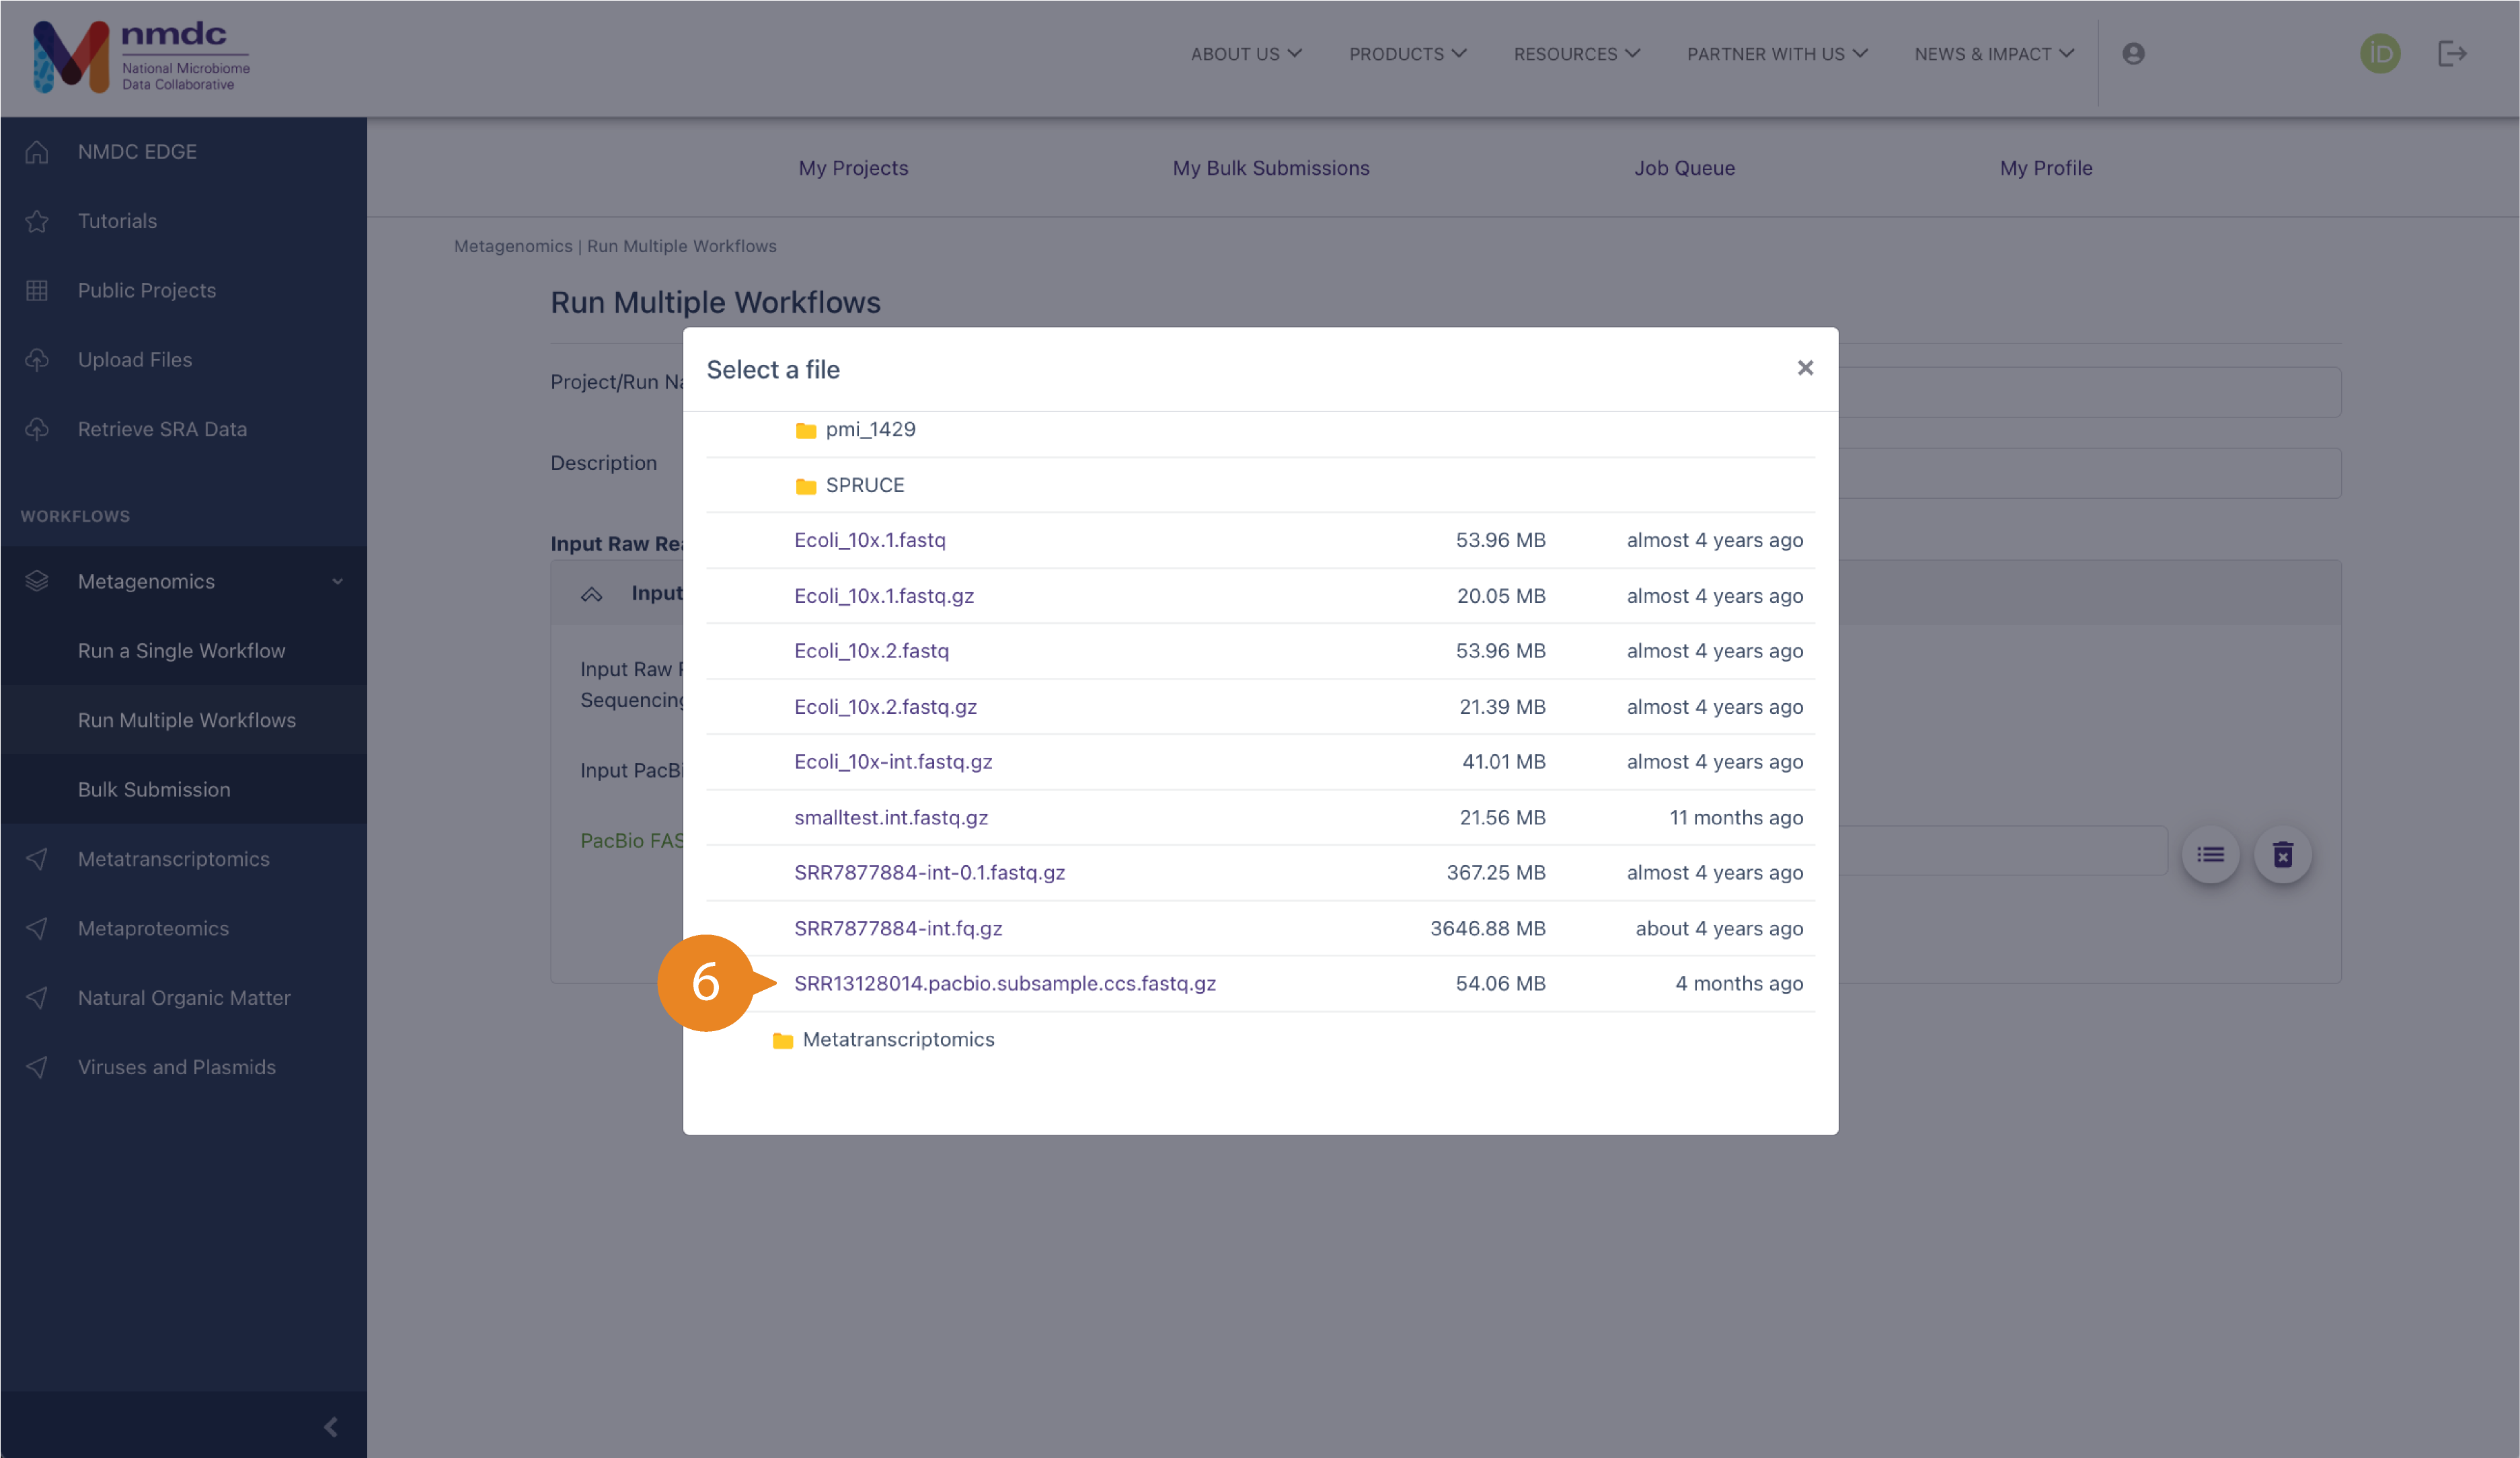Image resolution: width=2520 pixels, height=1458 pixels.
Task: Go to My Bulk Submissions tab
Action: [x=1270, y=168]
